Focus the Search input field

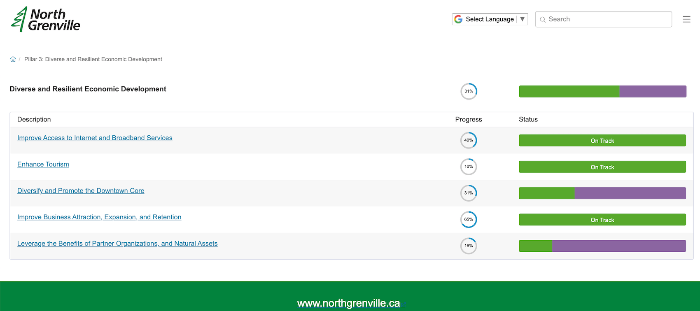604,19
